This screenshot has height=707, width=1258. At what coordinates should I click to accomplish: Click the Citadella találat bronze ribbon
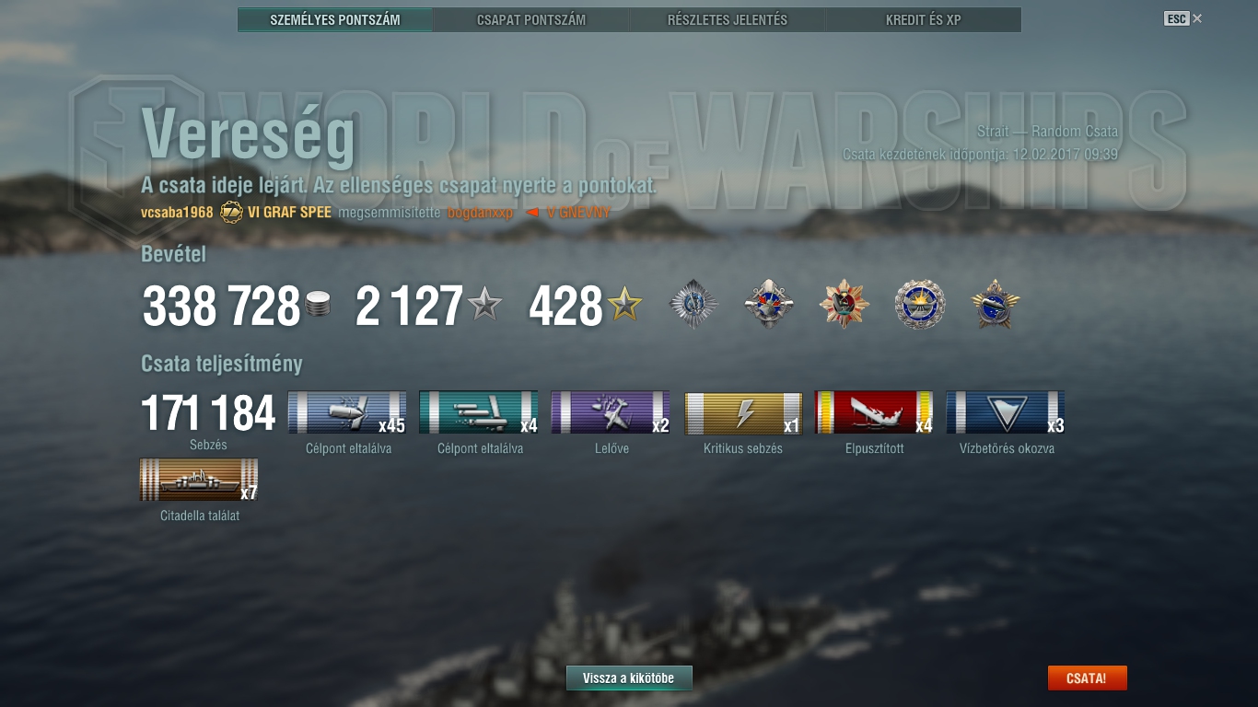(199, 480)
